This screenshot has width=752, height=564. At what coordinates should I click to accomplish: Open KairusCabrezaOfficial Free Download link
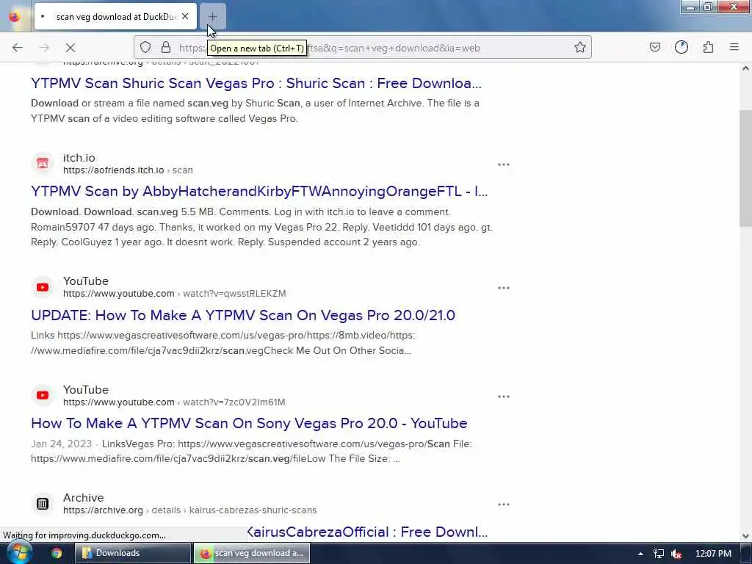tap(367, 532)
